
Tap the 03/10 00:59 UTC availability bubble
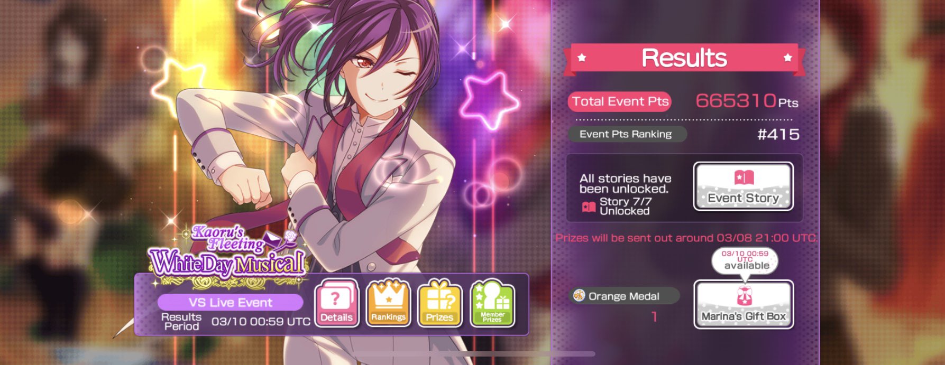tap(745, 260)
